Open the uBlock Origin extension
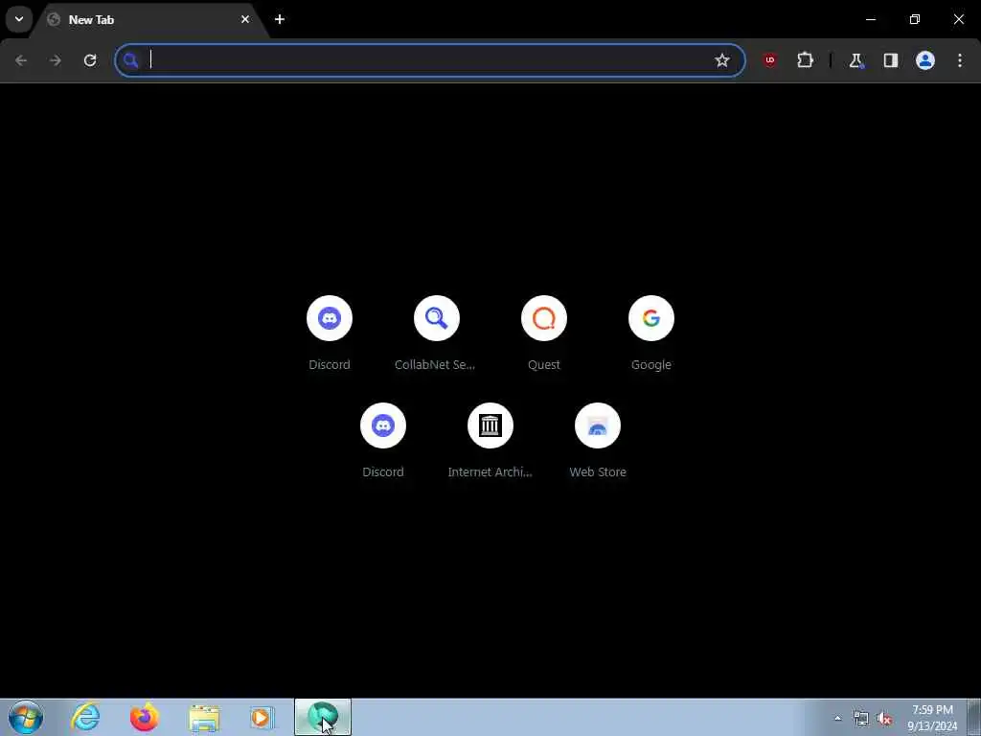Screen dimensions: 981x736 point(770,60)
